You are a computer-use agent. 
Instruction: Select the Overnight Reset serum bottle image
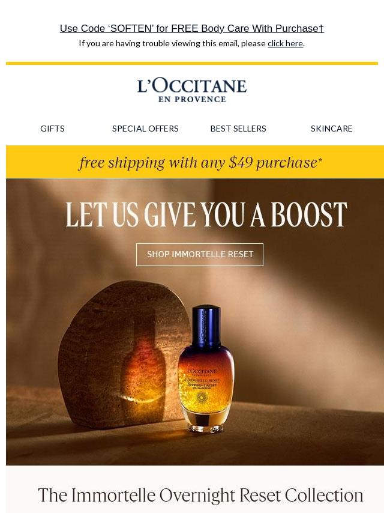[x=202, y=369]
